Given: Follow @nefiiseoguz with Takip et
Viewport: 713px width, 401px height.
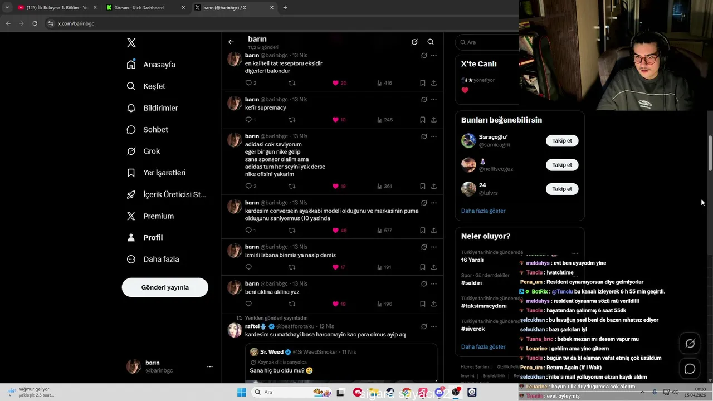Looking at the screenshot, I should click(x=562, y=165).
